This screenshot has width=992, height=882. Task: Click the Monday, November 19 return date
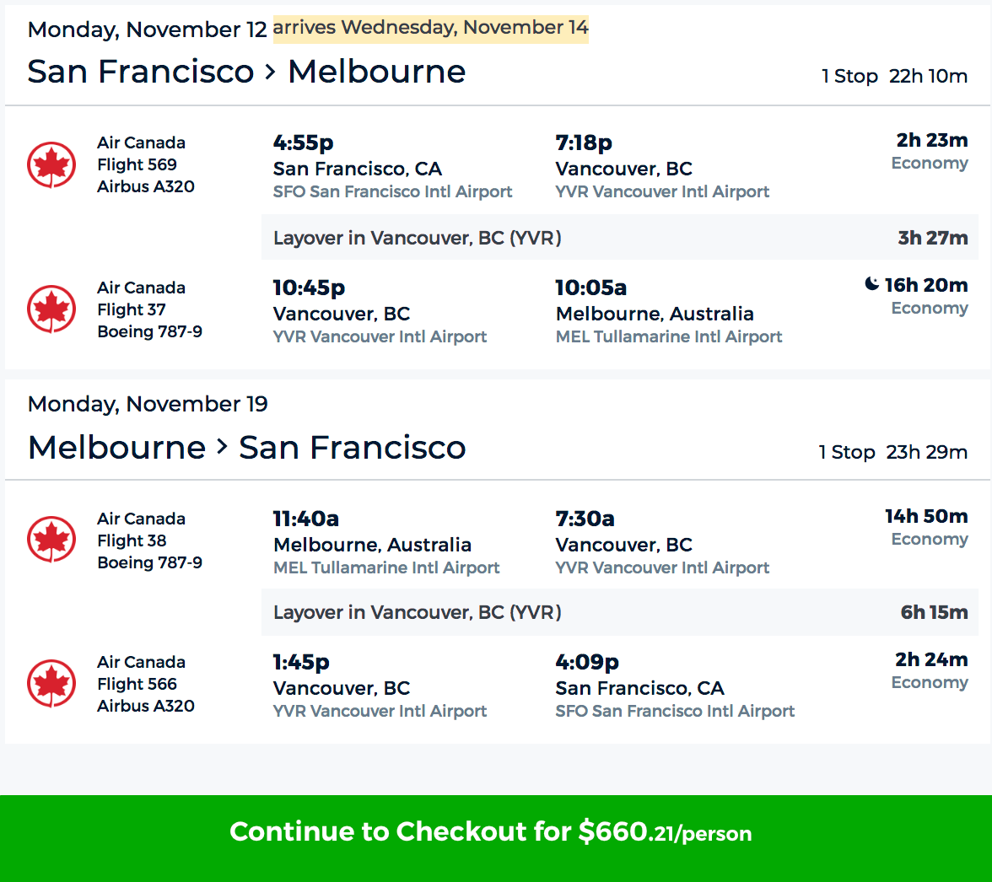click(x=148, y=404)
